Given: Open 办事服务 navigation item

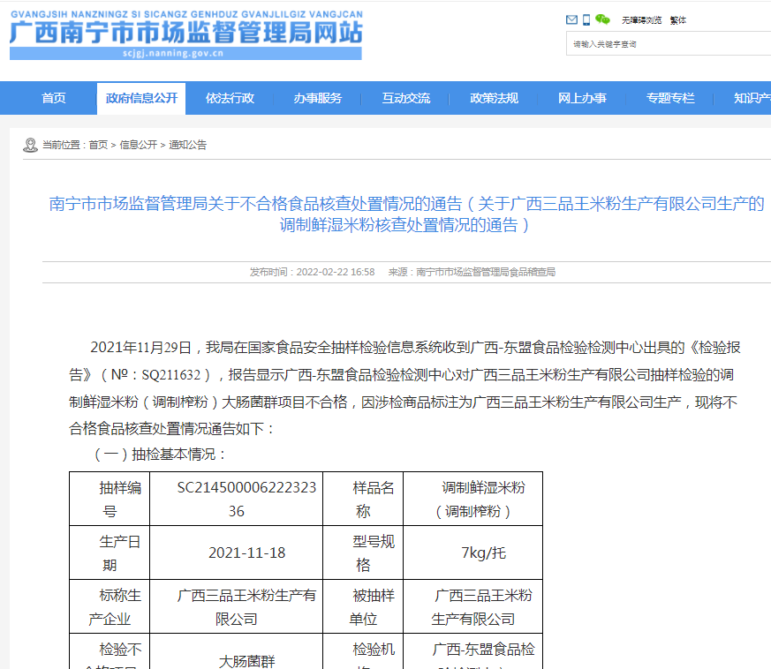Looking at the screenshot, I should tap(318, 98).
